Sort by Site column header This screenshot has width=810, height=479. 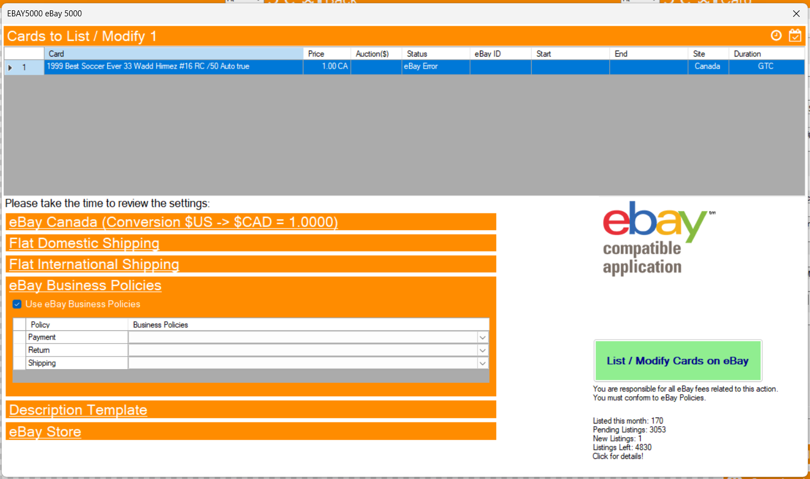click(709, 53)
